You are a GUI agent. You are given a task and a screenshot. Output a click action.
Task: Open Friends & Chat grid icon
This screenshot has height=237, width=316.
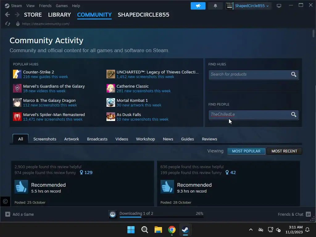pos(308,214)
